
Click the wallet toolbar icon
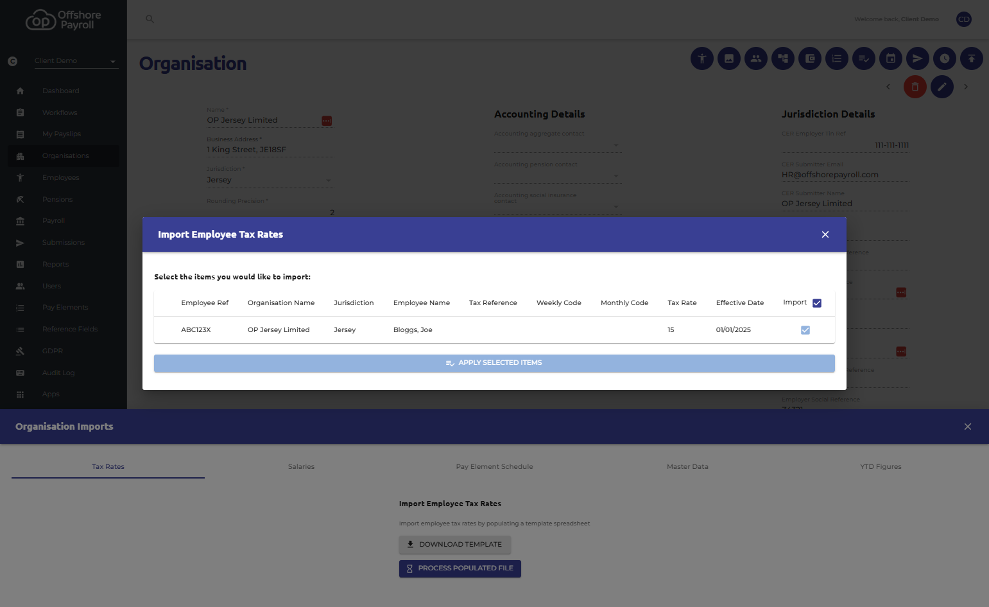tap(810, 58)
